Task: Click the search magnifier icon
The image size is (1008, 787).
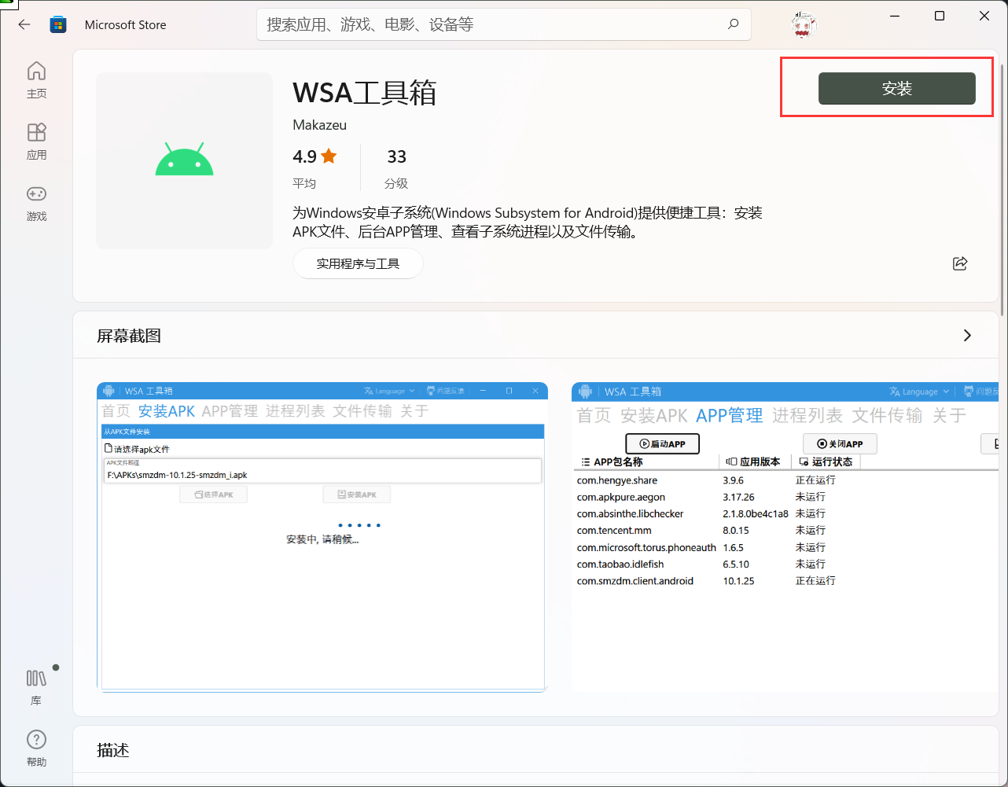Action: (x=733, y=24)
